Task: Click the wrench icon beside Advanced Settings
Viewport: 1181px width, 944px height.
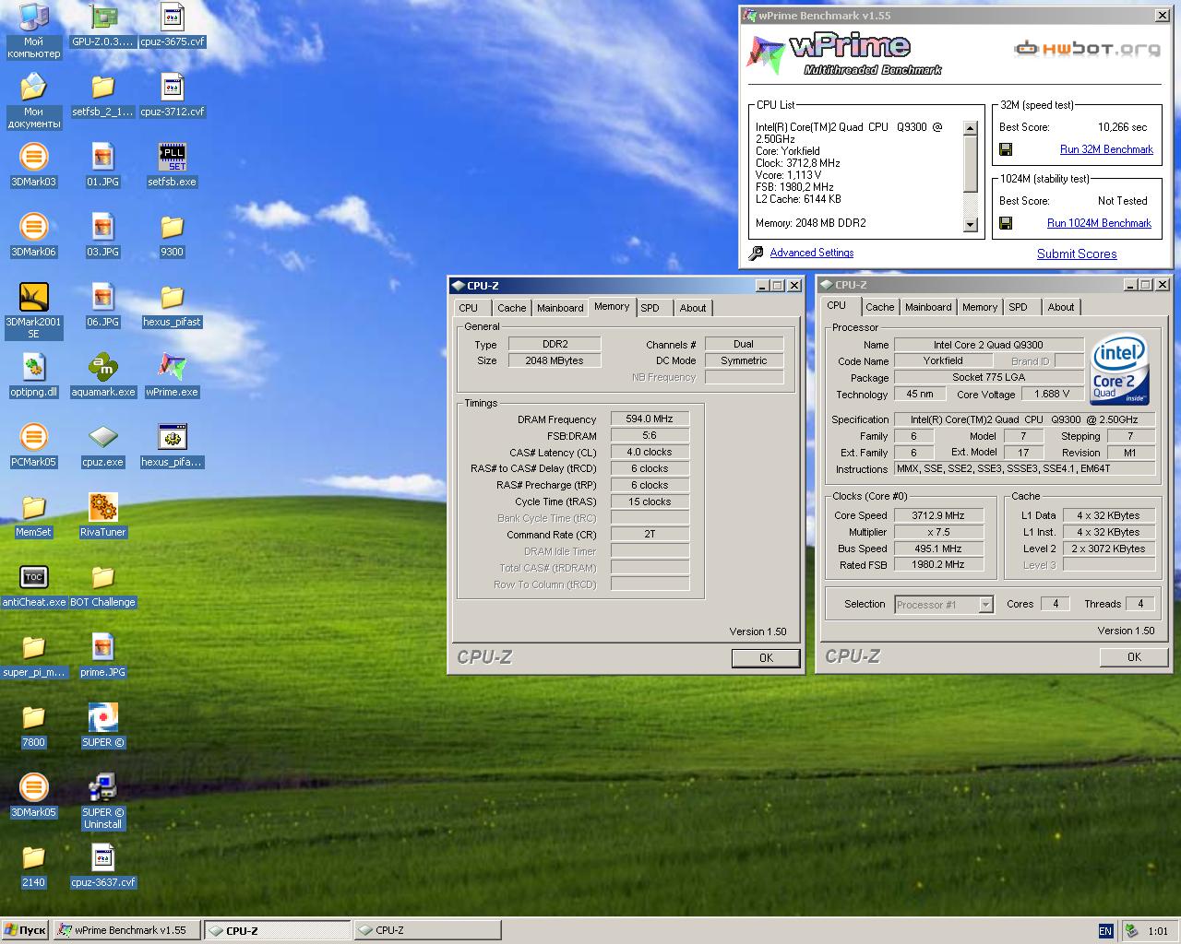Action: coord(756,253)
